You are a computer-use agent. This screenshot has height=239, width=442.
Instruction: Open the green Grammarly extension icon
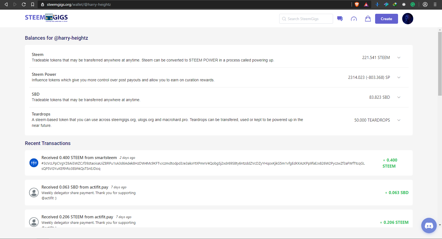click(413, 4)
